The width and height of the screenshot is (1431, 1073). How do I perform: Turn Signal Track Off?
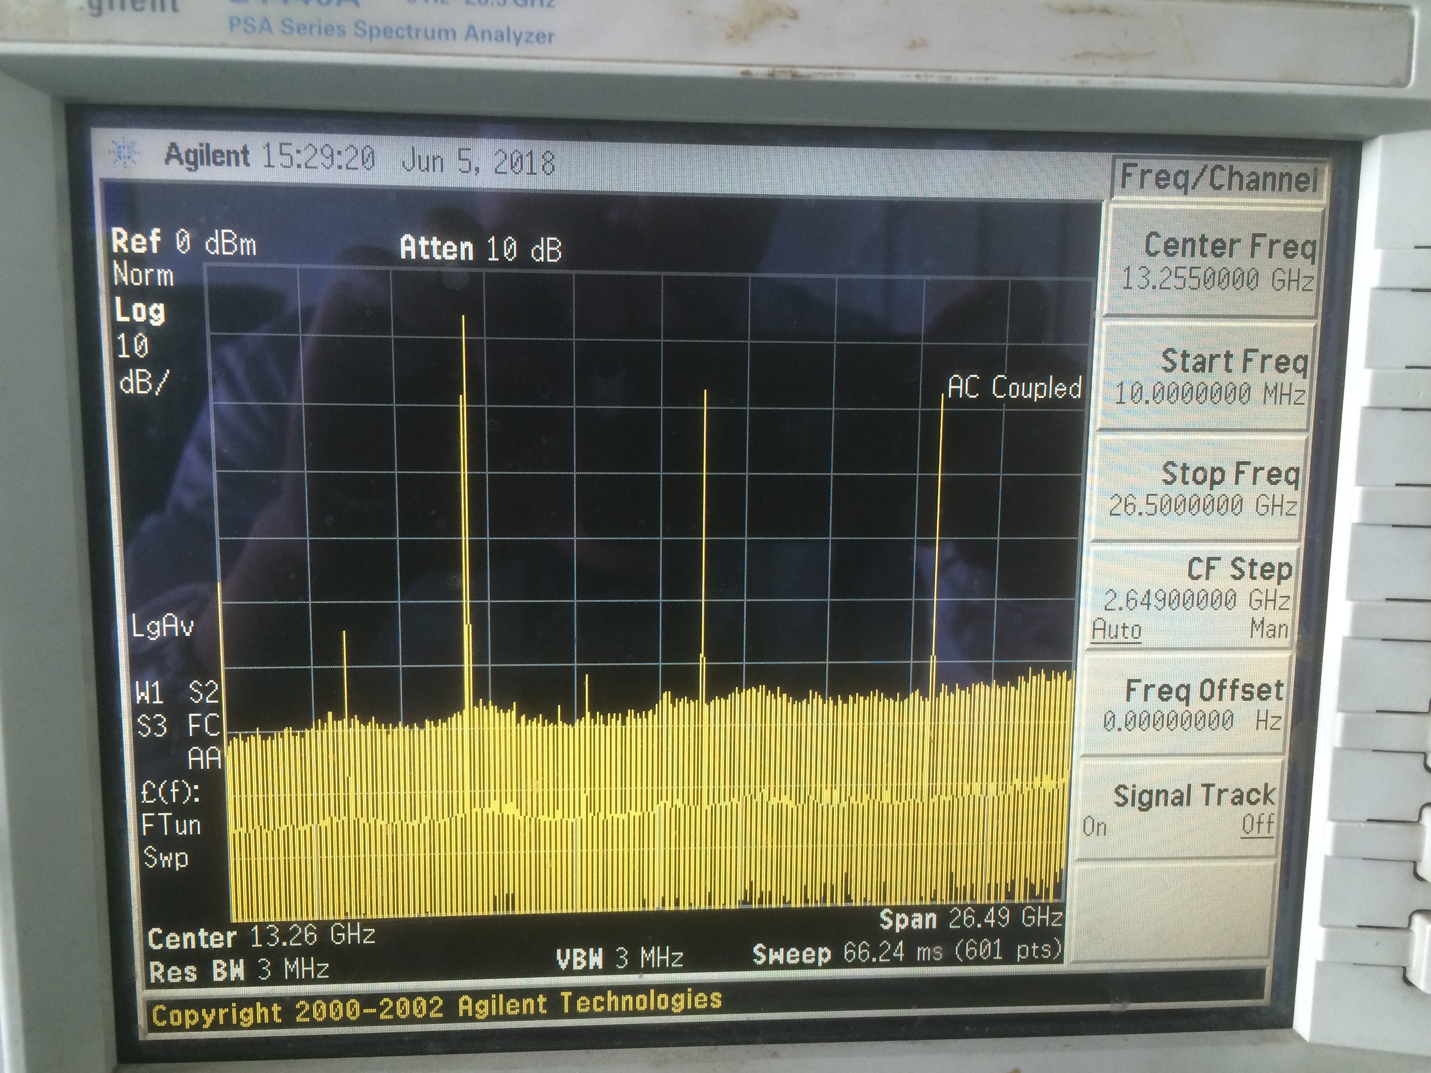tap(1257, 824)
